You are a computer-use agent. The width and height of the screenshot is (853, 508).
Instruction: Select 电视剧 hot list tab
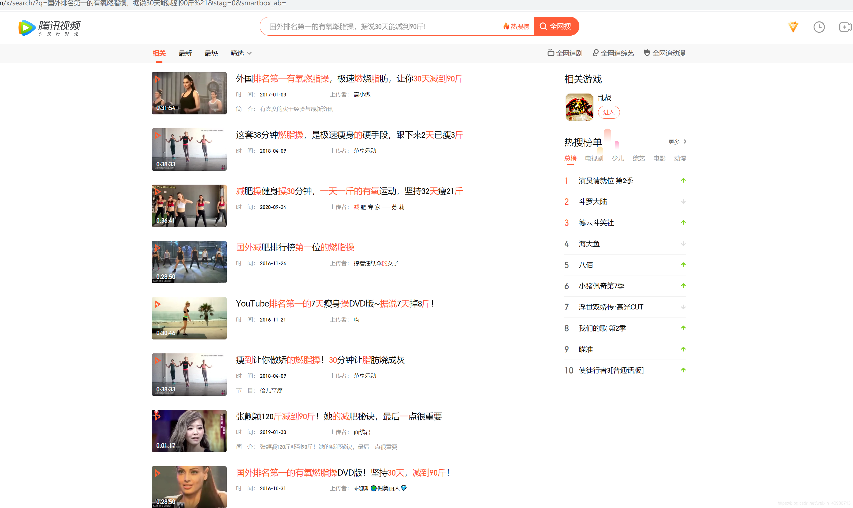click(594, 158)
